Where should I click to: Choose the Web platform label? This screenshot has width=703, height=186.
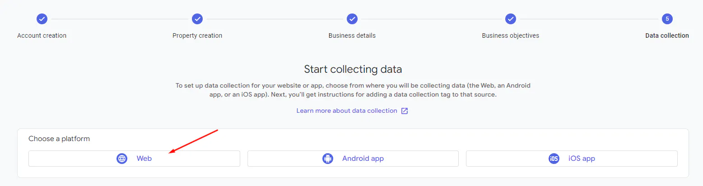click(x=144, y=159)
